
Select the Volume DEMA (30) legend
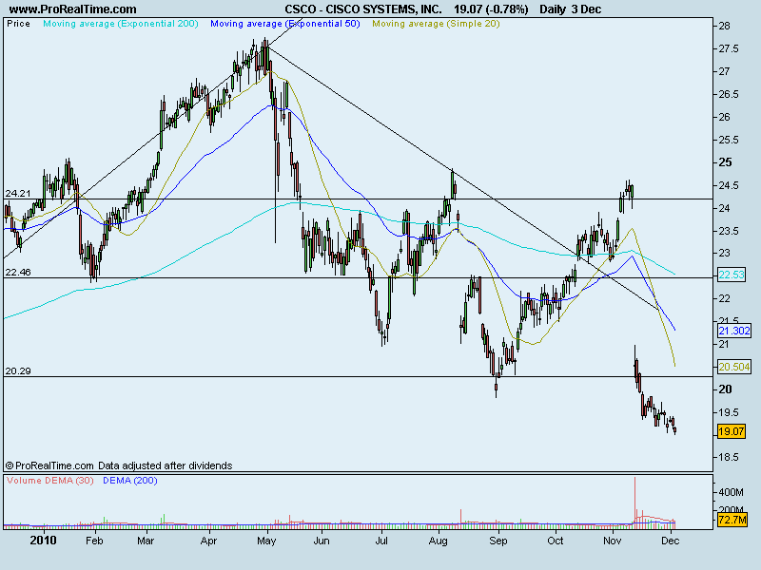(x=50, y=481)
